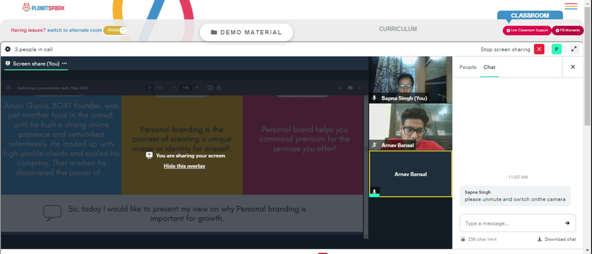This screenshot has width=592, height=254.
Task: Click the 11:02 AM chat timestamp
Action: [x=517, y=177]
